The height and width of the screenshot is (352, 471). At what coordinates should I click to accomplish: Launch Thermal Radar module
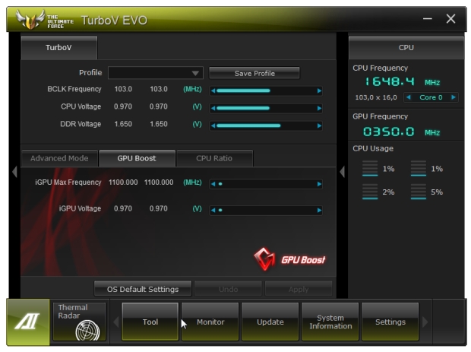pos(79,322)
